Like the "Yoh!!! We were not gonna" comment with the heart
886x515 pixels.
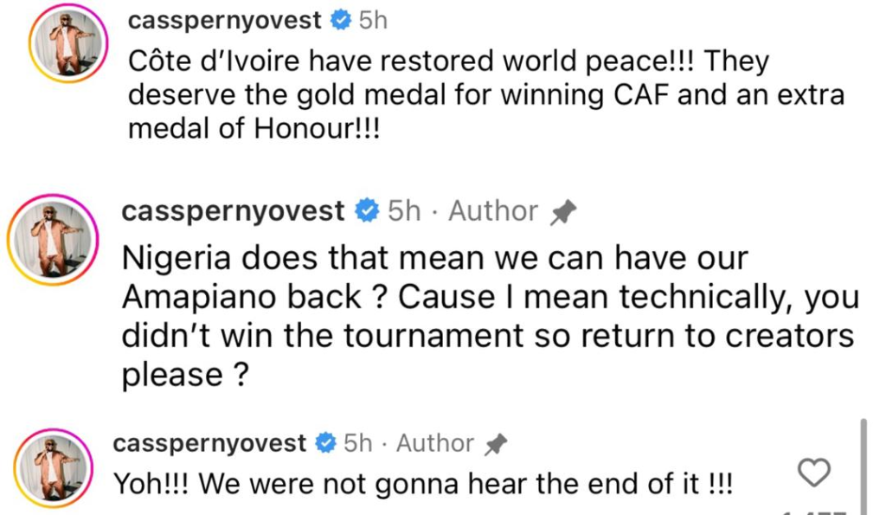[x=812, y=473]
